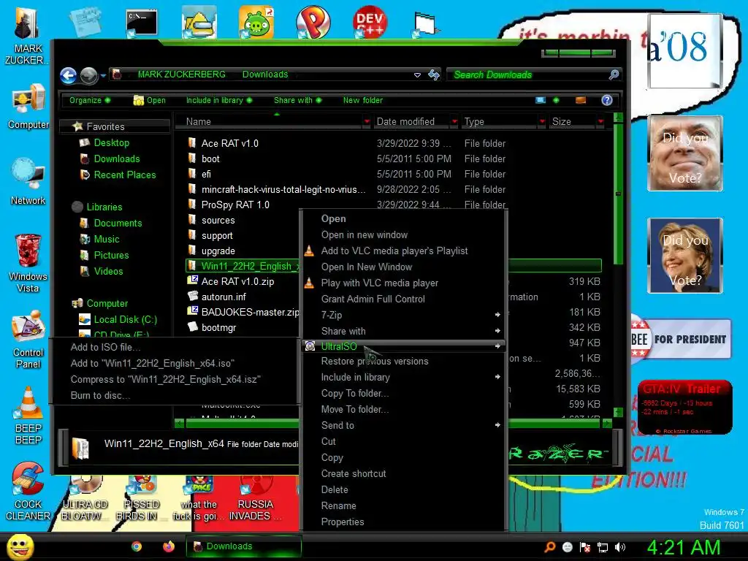This screenshot has height=561, width=748.
Task: Click the volume speaker tray icon
Action: coord(620,547)
